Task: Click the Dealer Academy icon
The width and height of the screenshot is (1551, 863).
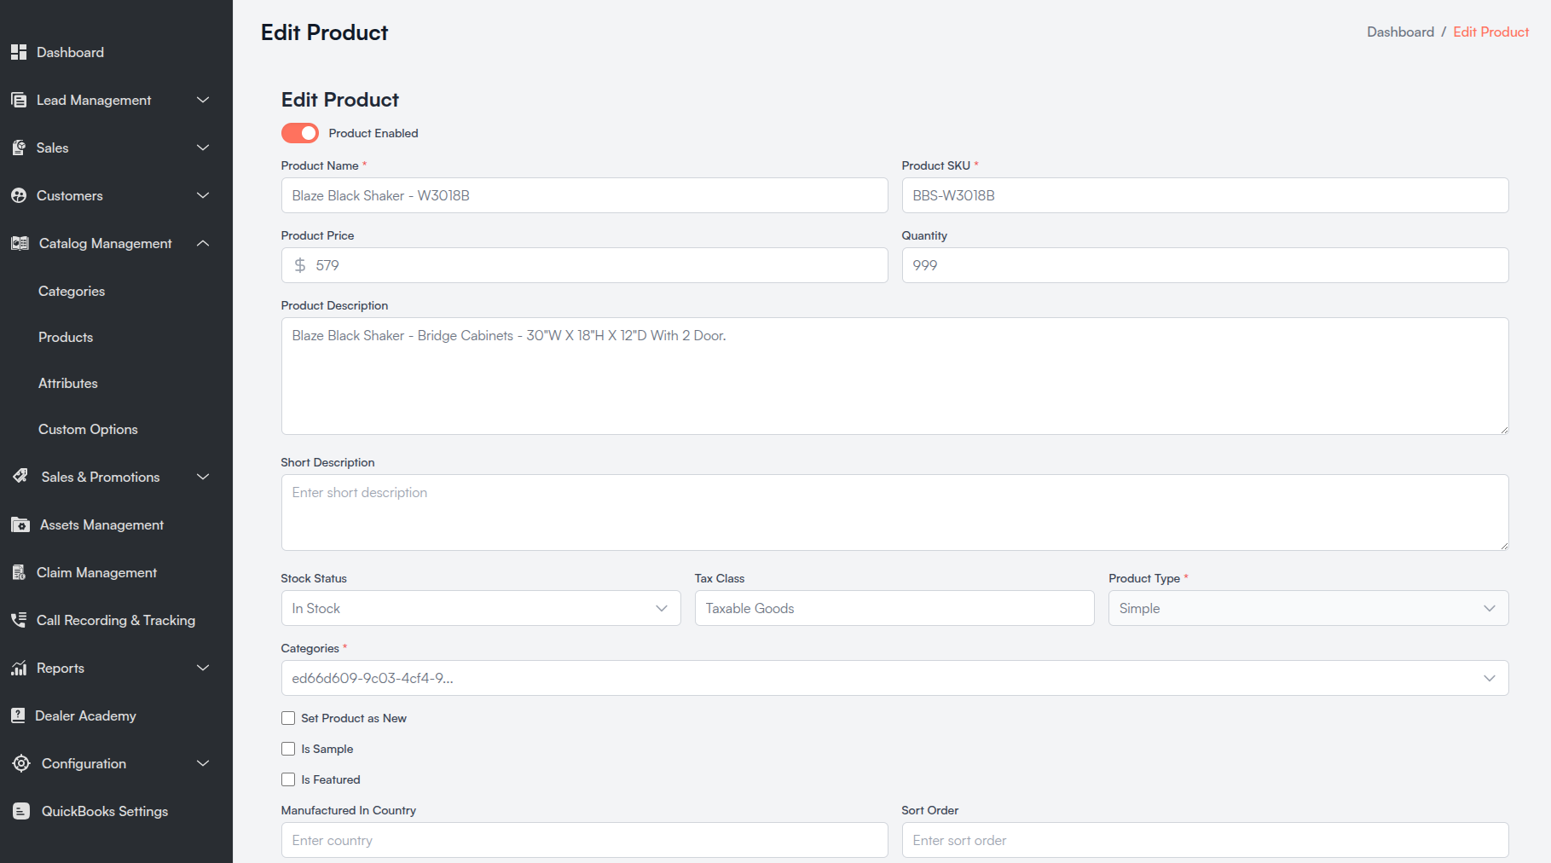Action: pos(18,715)
